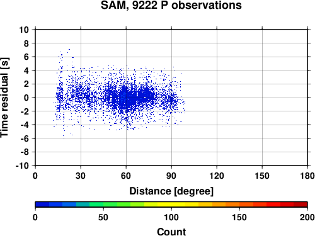Click the yellow colorbar segment near 100
Image resolution: width=315 pixels, height=236 pixels.
[171, 205]
